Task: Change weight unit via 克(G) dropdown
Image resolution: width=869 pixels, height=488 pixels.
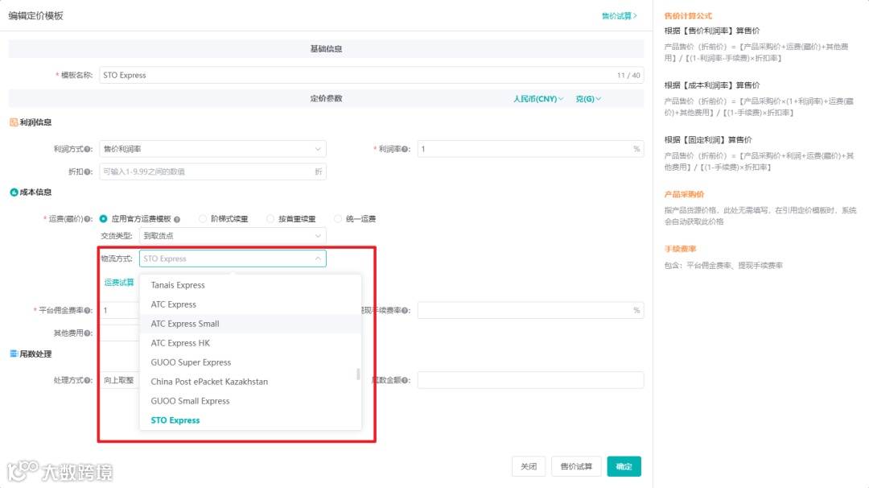Action: pyautogui.click(x=588, y=99)
